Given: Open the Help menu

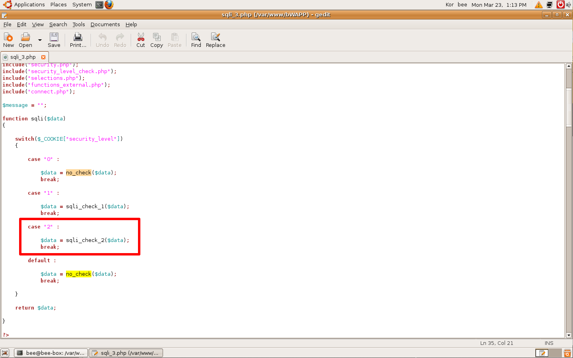Looking at the screenshot, I should (x=131, y=24).
